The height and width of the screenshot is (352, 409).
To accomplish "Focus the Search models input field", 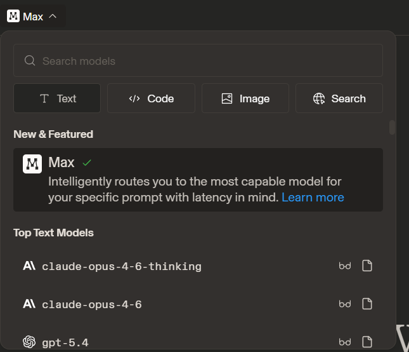I will pyautogui.click(x=198, y=60).
